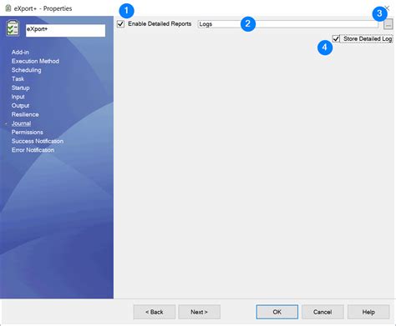Image resolution: width=396 pixels, height=326 pixels.
Task: Select the Journal page link
Action: click(x=21, y=123)
